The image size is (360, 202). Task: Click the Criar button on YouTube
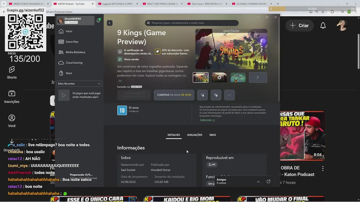coord(299,26)
